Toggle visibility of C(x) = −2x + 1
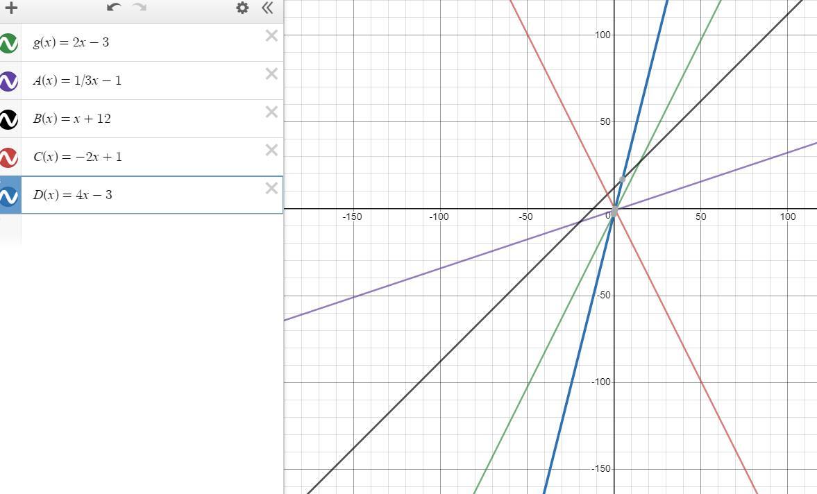Image resolution: width=817 pixels, height=494 pixels. [x=9, y=157]
